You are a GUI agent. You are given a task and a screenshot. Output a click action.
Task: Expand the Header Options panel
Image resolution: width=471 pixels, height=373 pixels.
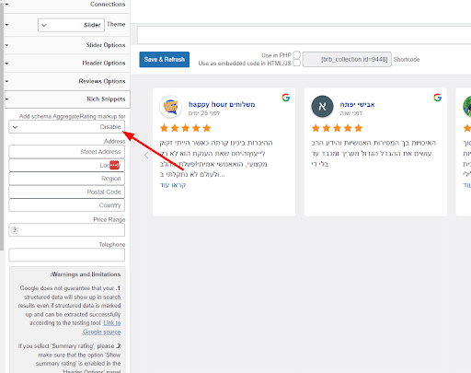click(67, 63)
